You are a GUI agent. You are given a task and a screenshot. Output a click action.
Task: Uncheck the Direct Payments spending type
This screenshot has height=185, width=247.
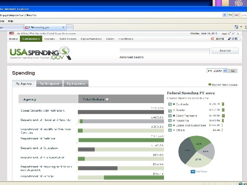(x=170, y=116)
